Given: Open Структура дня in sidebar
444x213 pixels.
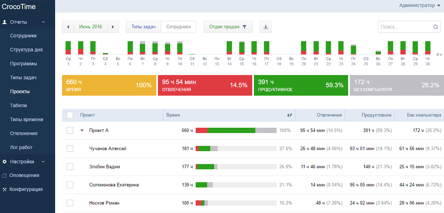Looking at the screenshot, I should (26, 50).
